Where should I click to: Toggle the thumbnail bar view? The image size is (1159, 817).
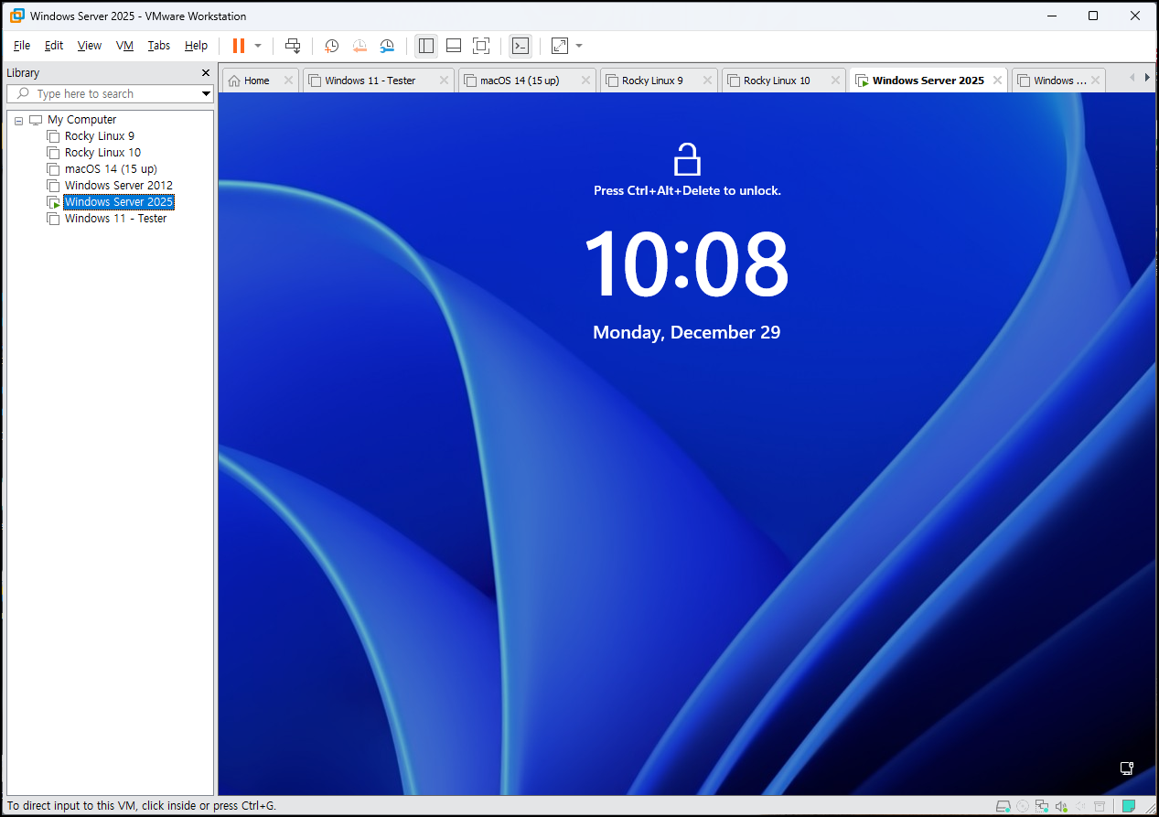(454, 46)
